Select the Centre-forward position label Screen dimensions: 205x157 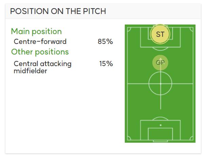40,42
